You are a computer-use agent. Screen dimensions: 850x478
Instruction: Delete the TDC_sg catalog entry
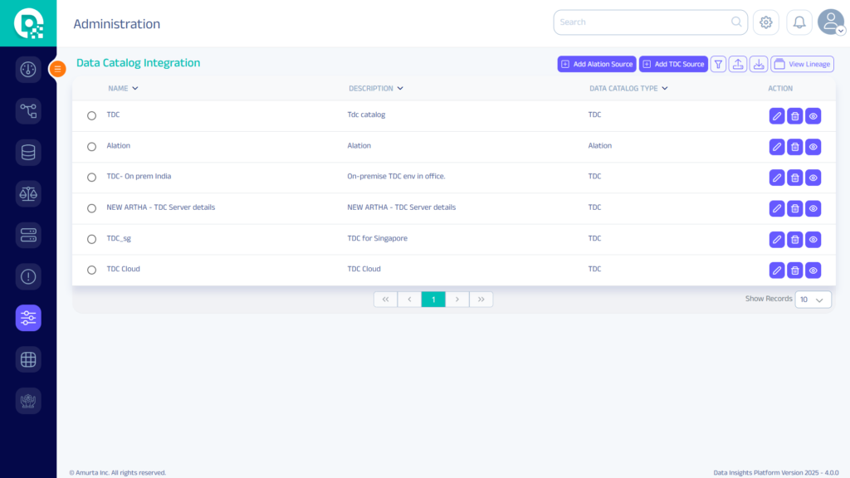pyautogui.click(x=795, y=239)
